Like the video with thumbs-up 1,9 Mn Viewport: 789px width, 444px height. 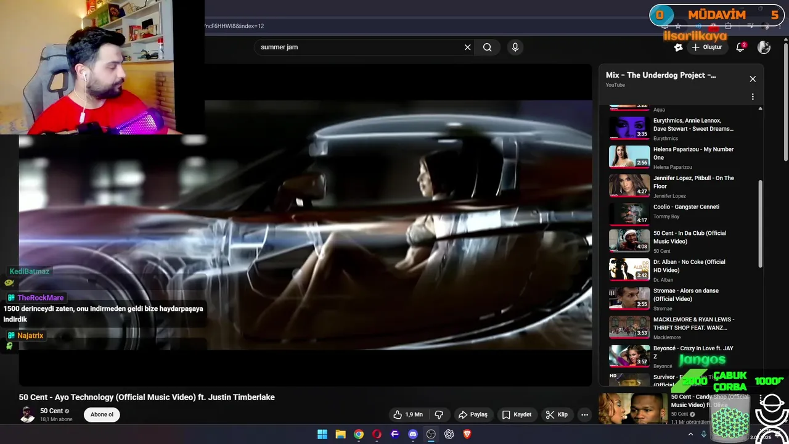pos(408,415)
